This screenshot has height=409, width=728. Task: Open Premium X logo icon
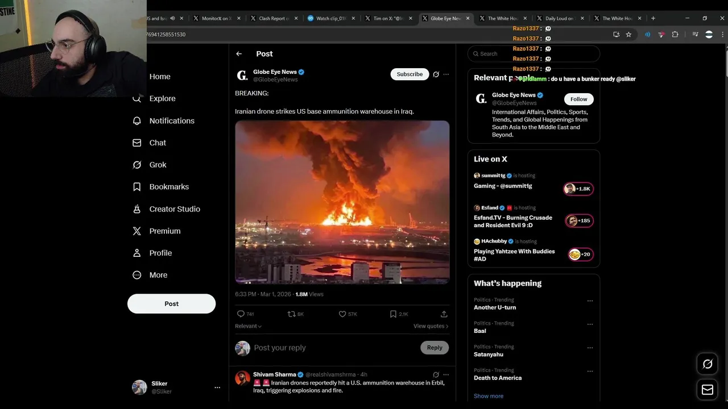[x=137, y=231]
